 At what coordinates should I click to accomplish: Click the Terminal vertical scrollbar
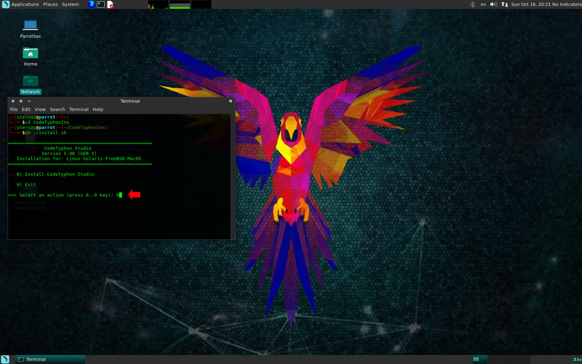click(233, 177)
